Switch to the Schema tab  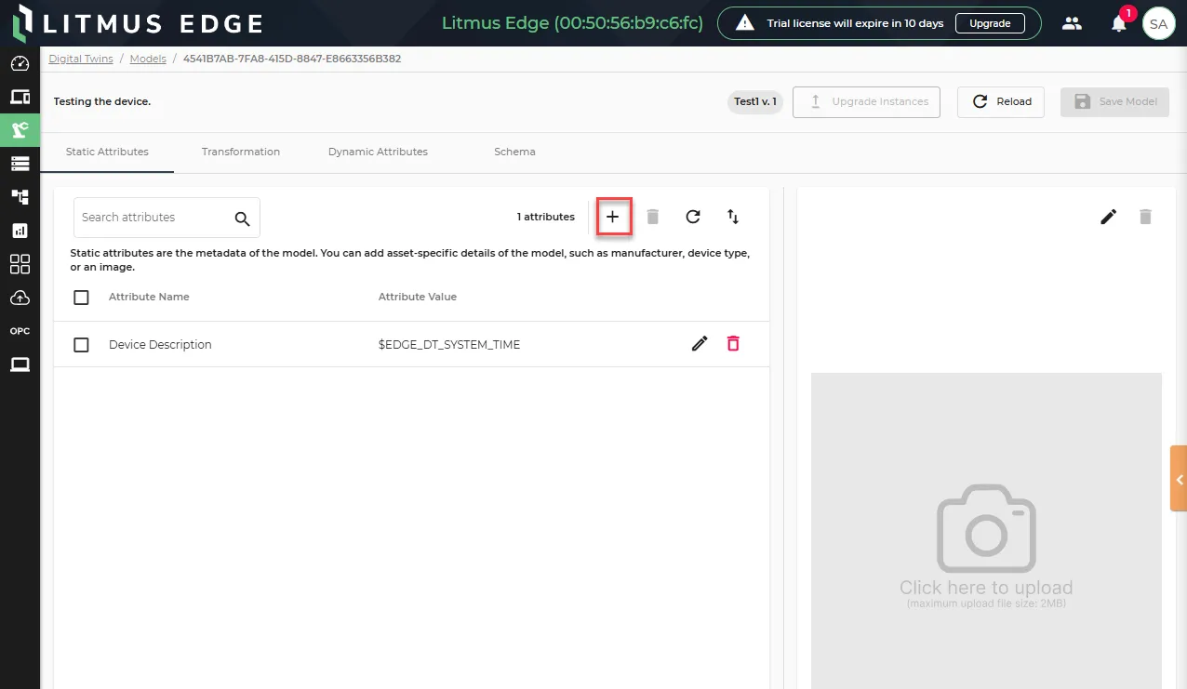tap(514, 152)
